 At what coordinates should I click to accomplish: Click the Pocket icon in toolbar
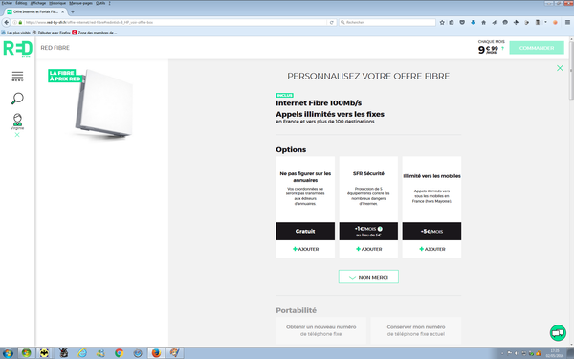tap(462, 22)
